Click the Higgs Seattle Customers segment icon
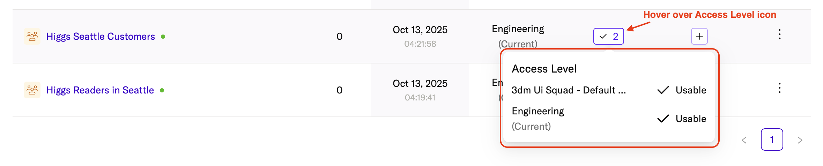823x166 pixels. [32, 36]
